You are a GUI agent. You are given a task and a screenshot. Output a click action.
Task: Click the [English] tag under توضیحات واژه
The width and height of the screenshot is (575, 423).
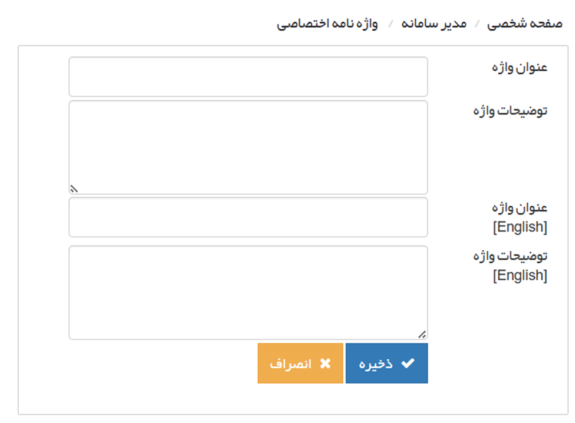tap(520, 275)
